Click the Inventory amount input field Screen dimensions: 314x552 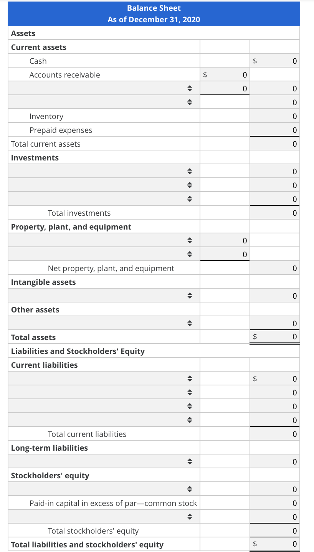[274, 116]
